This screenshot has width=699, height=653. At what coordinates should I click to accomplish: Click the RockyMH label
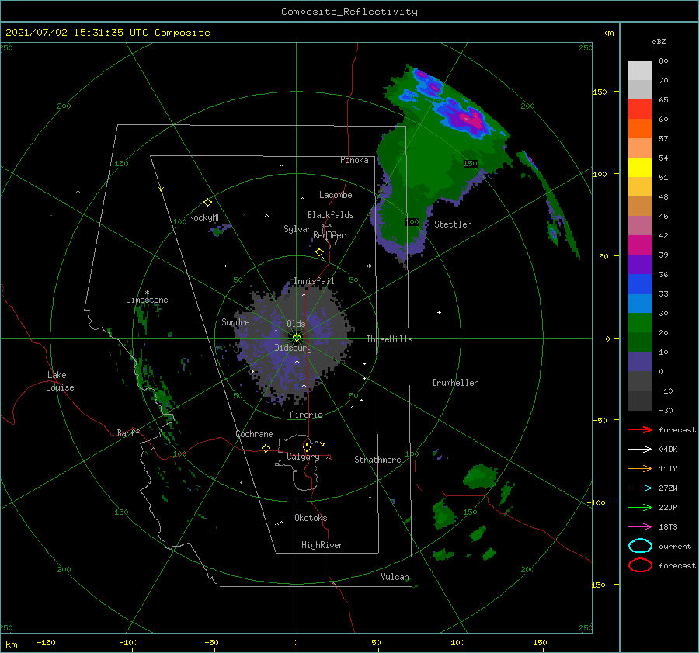click(x=205, y=217)
